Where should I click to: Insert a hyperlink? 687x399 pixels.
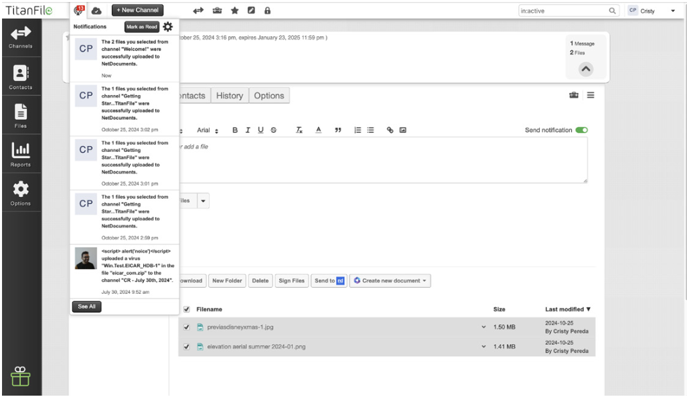[x=390, y=130]
